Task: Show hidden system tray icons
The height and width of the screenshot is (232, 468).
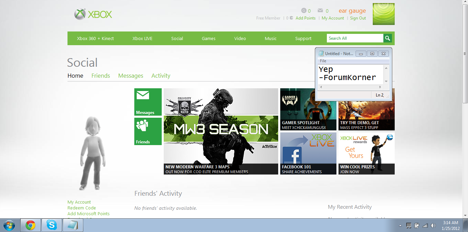Action: point(400,226)
